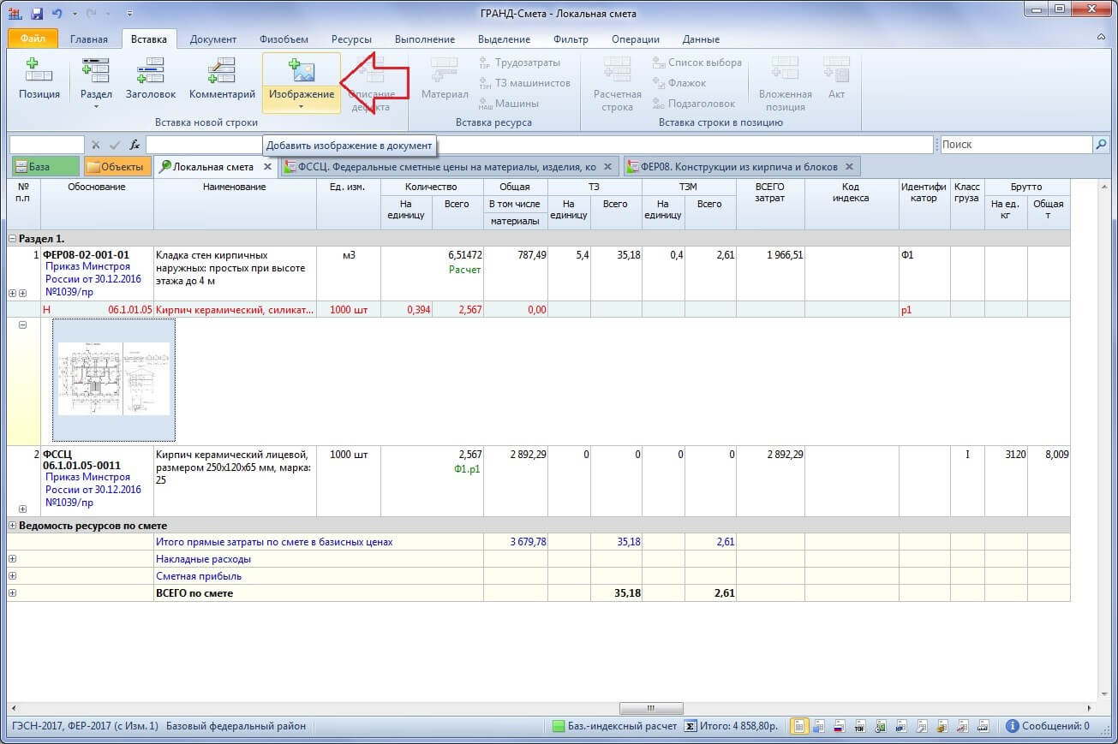Click the formula bar confirm checkmark
Screen dimensions: 1118x744
click(115, 146)
